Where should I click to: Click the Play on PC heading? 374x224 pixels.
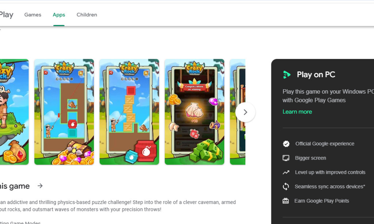pyautogui.click(x=316, y=75)
